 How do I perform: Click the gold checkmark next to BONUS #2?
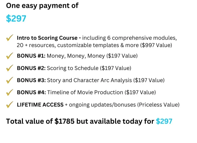pyautogui.click(x=10, y=68)
